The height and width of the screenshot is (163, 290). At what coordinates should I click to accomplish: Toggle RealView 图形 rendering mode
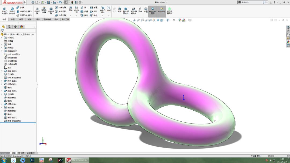(x=152, y=11)
